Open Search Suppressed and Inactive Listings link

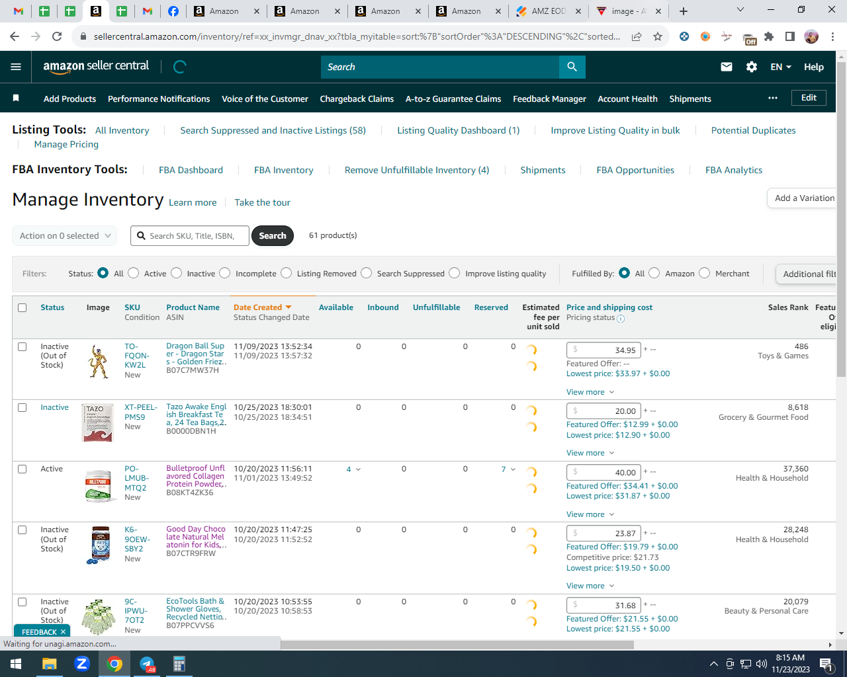click(273, 130)
